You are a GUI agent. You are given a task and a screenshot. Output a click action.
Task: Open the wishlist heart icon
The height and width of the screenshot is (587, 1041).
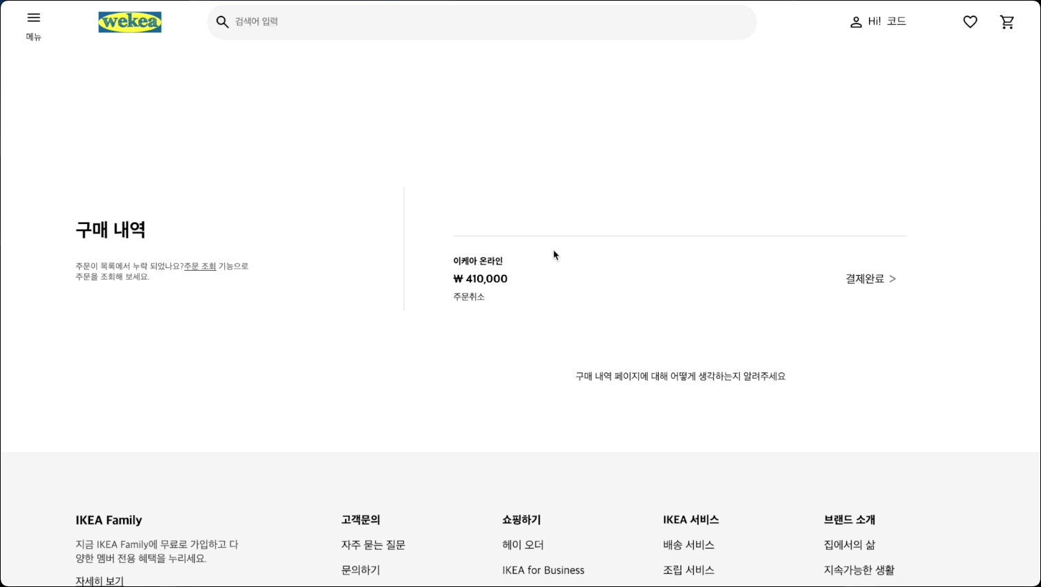coord(969,21)
